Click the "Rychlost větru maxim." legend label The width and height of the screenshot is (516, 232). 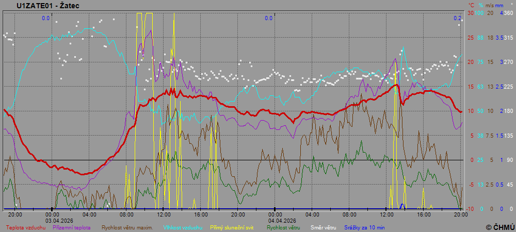[127, 227]
